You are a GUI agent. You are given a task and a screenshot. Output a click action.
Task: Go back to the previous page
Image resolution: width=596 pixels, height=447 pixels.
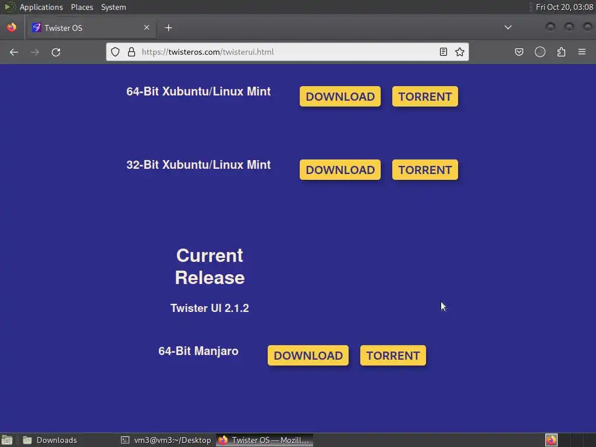[x=14, y=52]
